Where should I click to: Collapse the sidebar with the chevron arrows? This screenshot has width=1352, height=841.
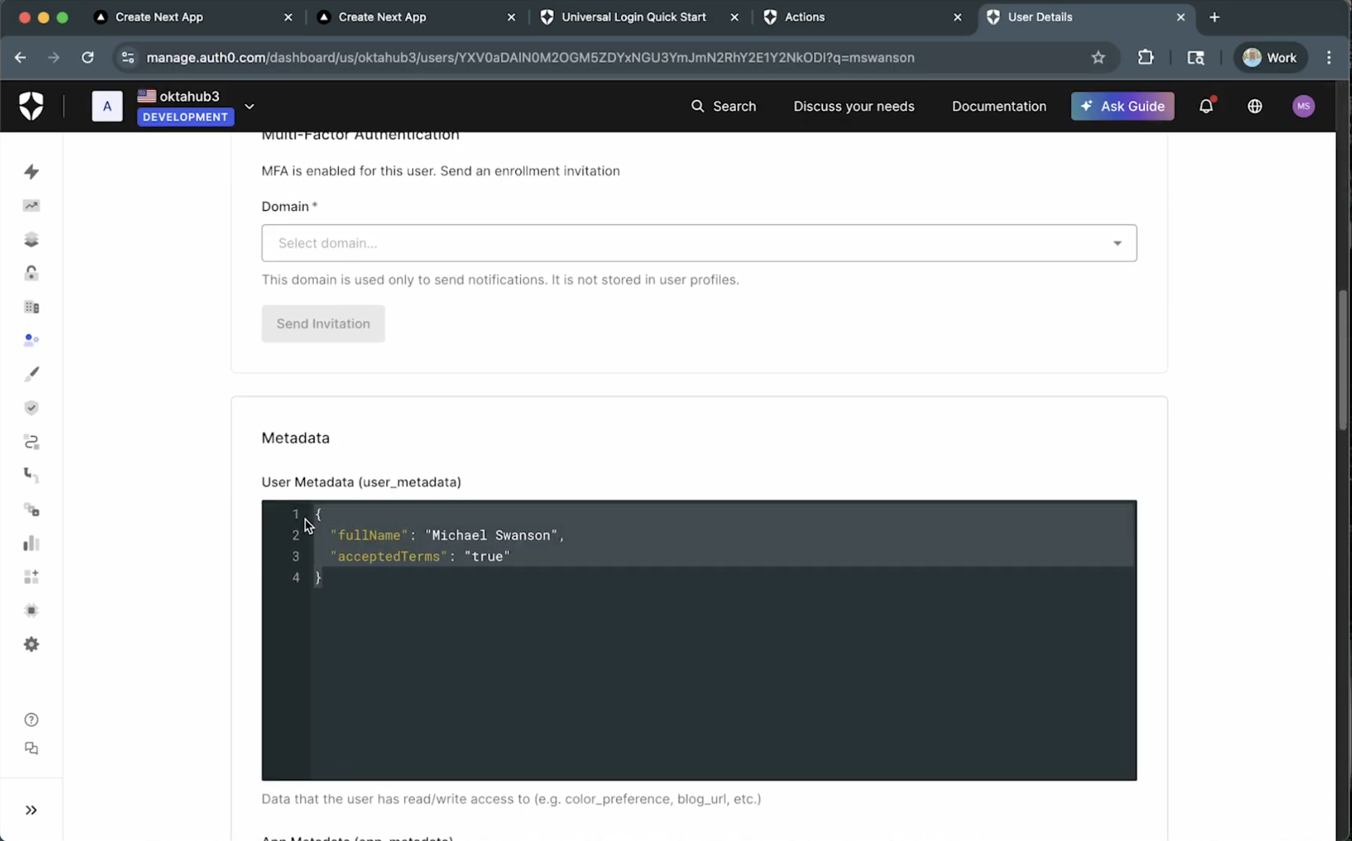[30, 809]
